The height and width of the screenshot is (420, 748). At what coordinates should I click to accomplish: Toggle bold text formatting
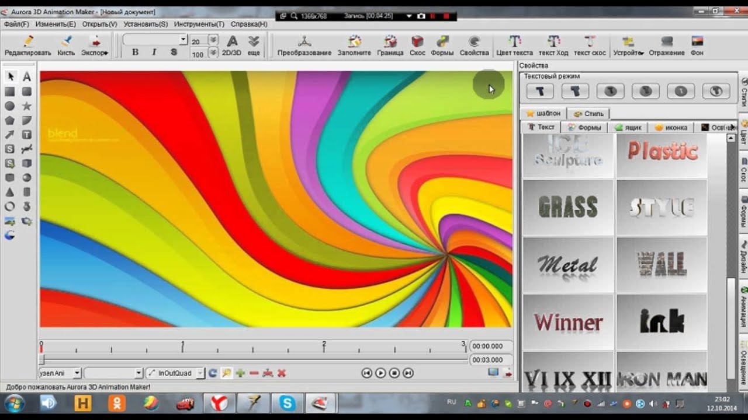pos(135,52)
